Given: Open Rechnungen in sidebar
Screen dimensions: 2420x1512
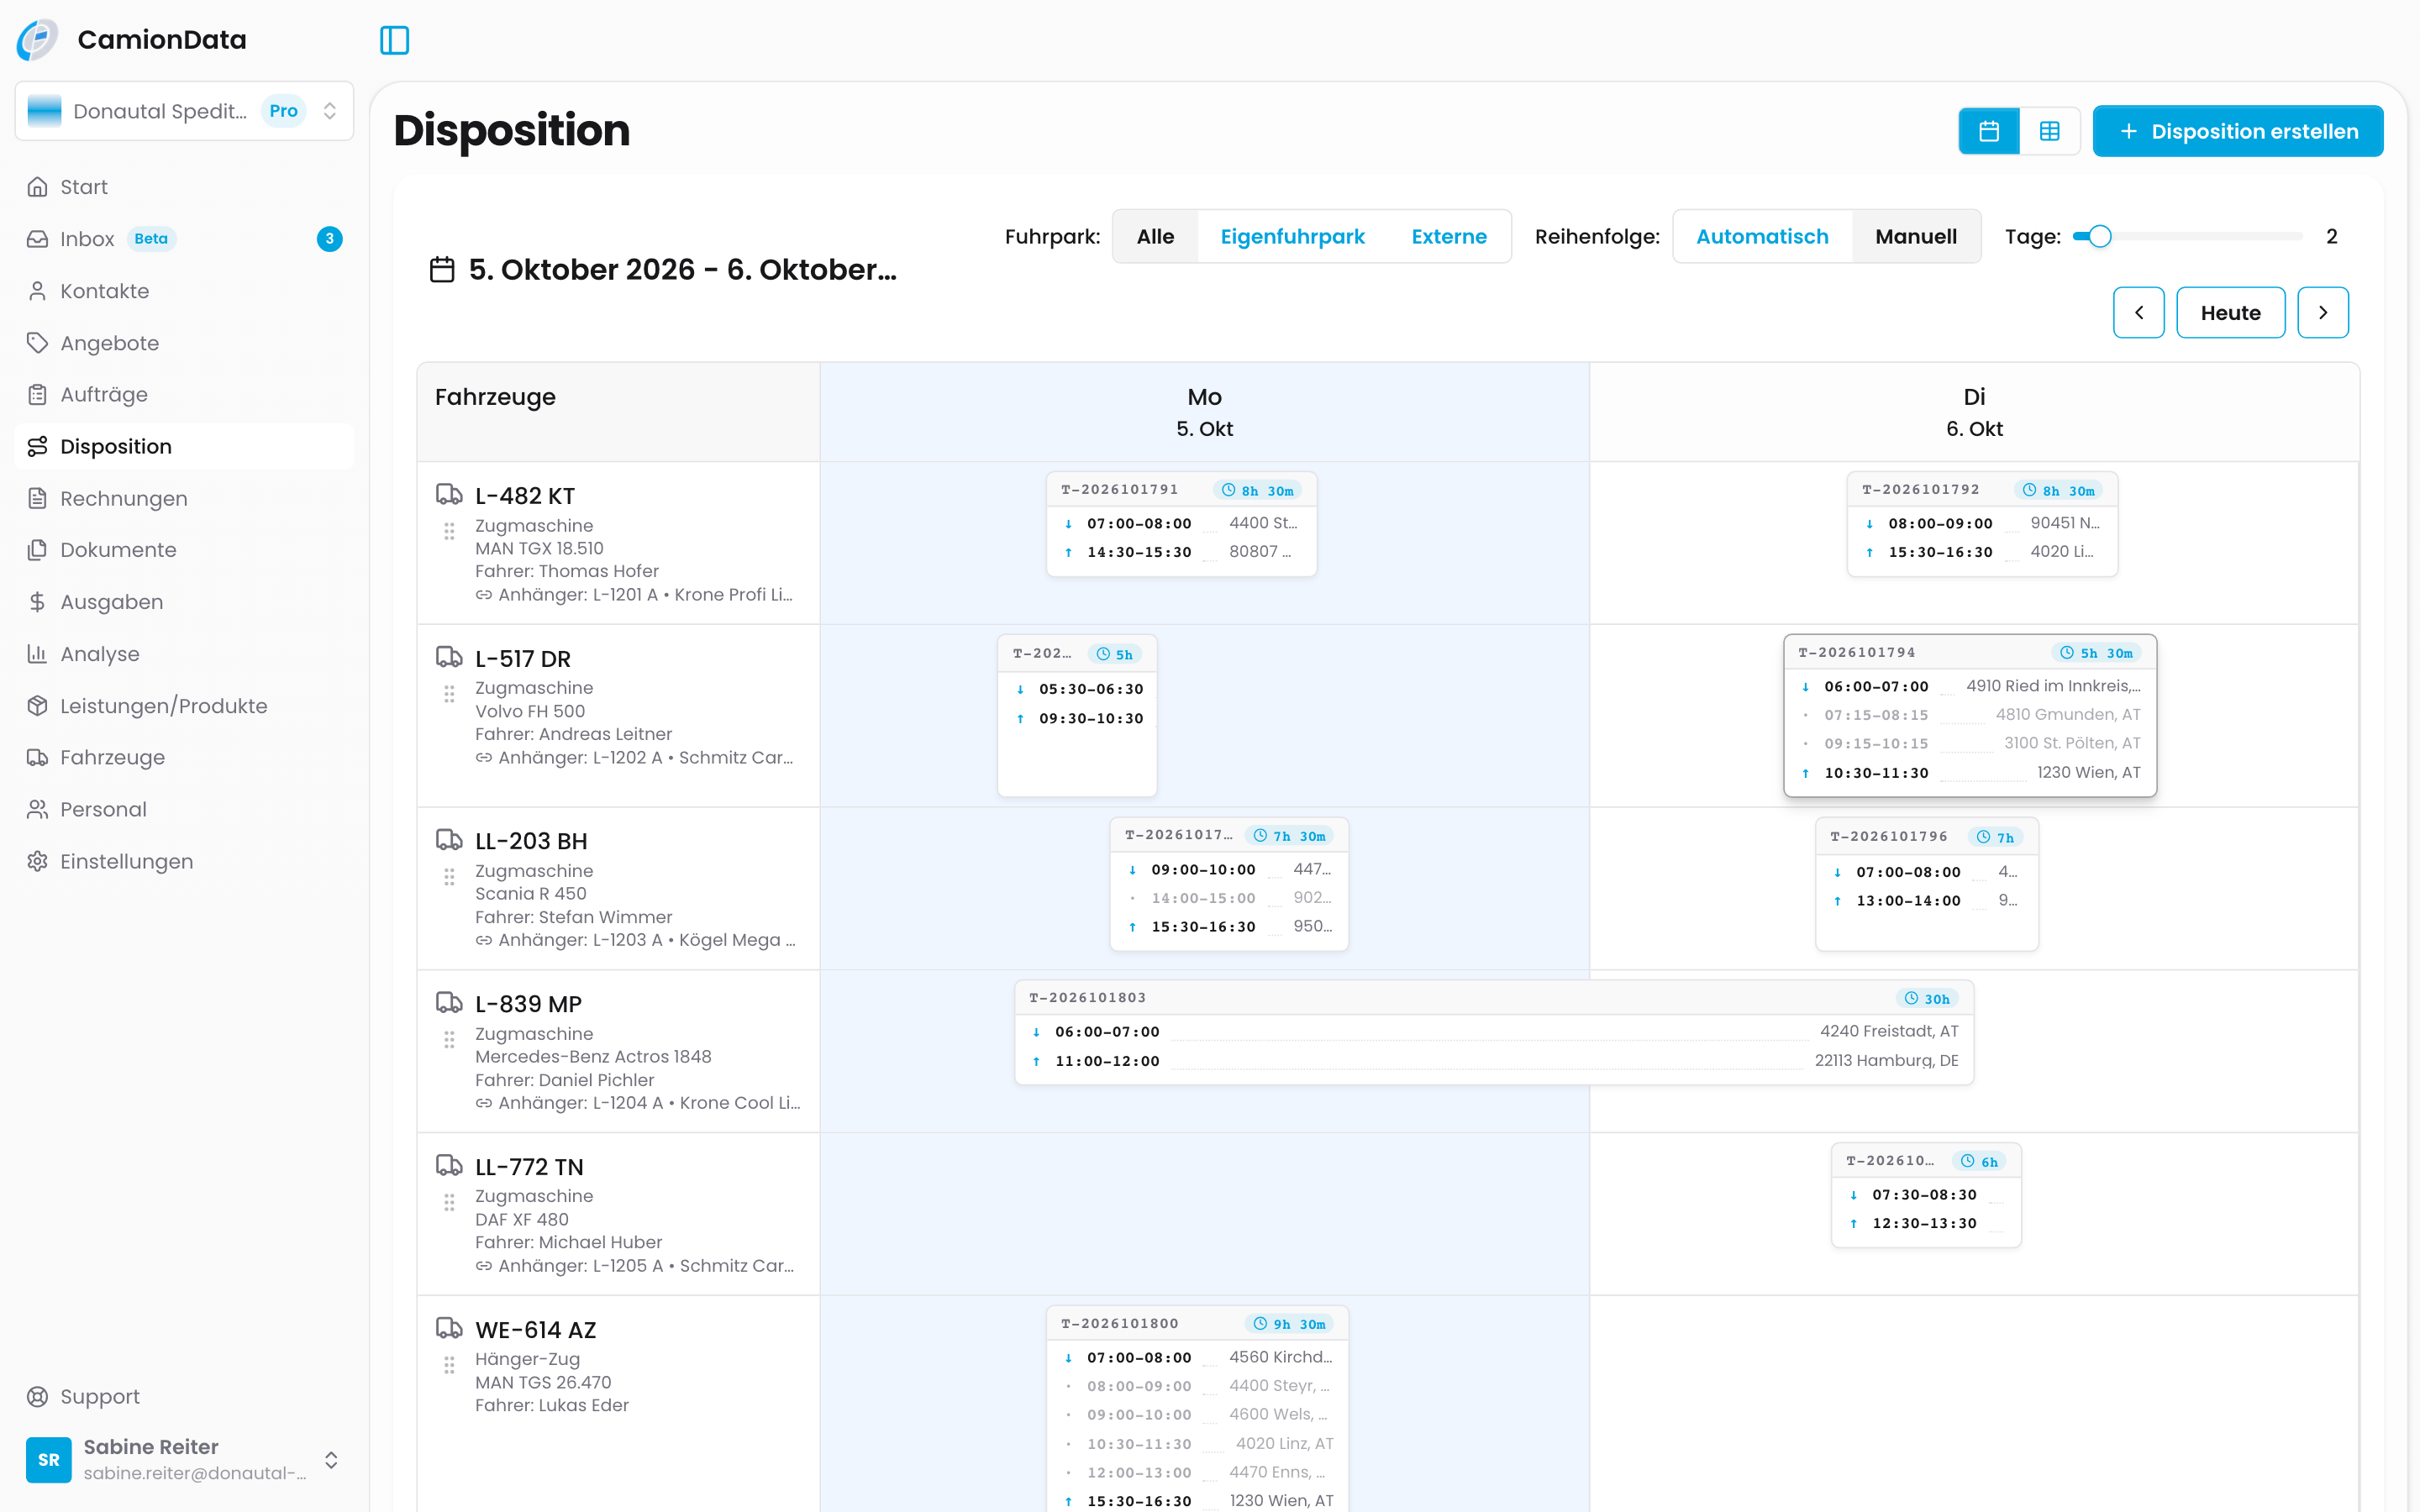Looking at the screenshot, I should [184, 498].
